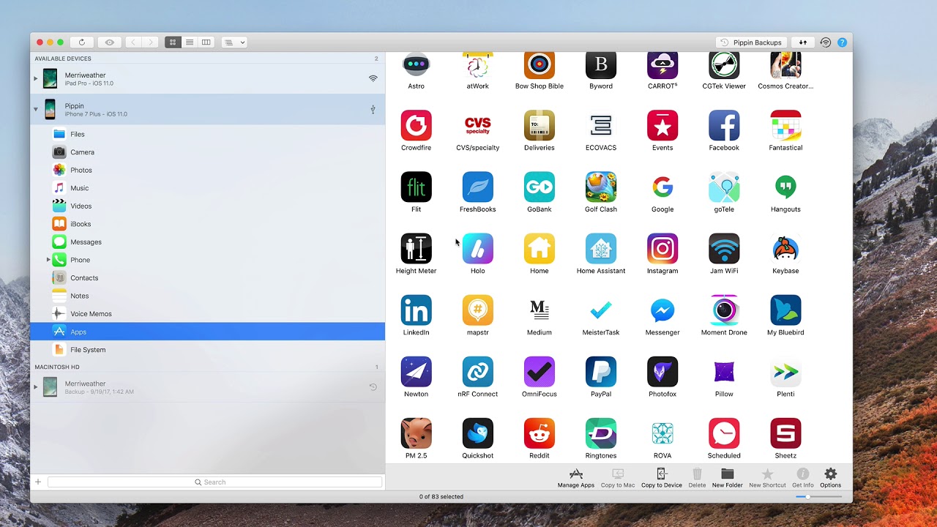Click the Google app icon

click(x=662, y=187)
